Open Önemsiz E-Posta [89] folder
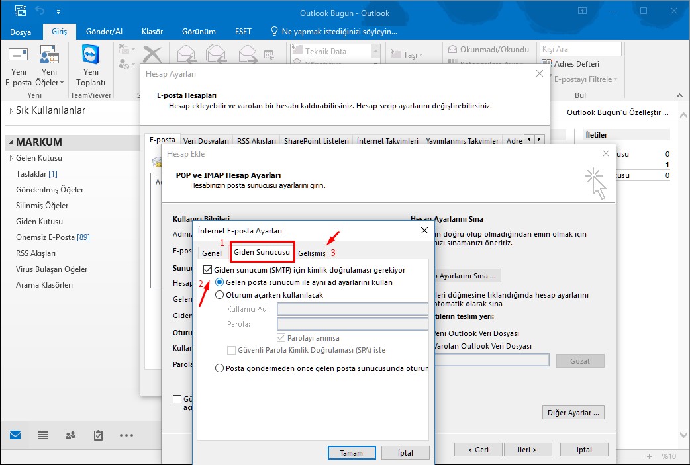The height and width of the screenshot is (465, 690). [x=53, y=237]
